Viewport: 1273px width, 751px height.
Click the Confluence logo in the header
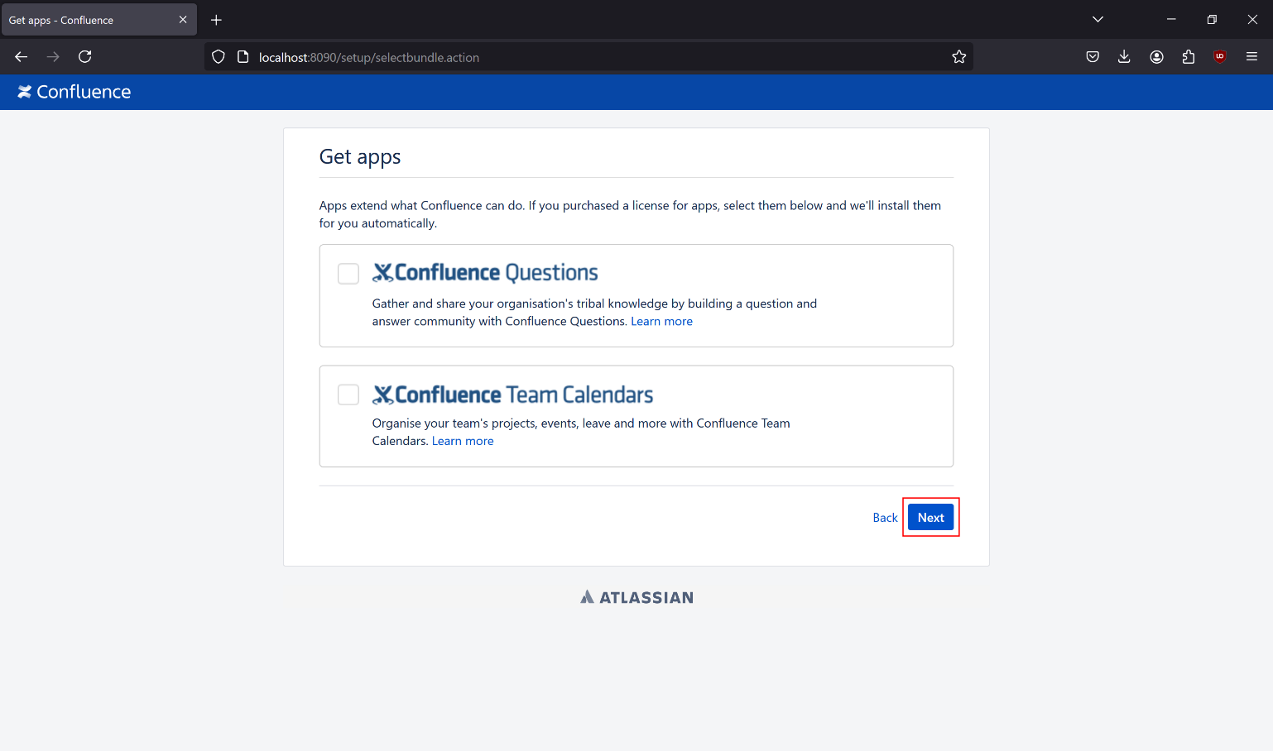click(74, 92)
